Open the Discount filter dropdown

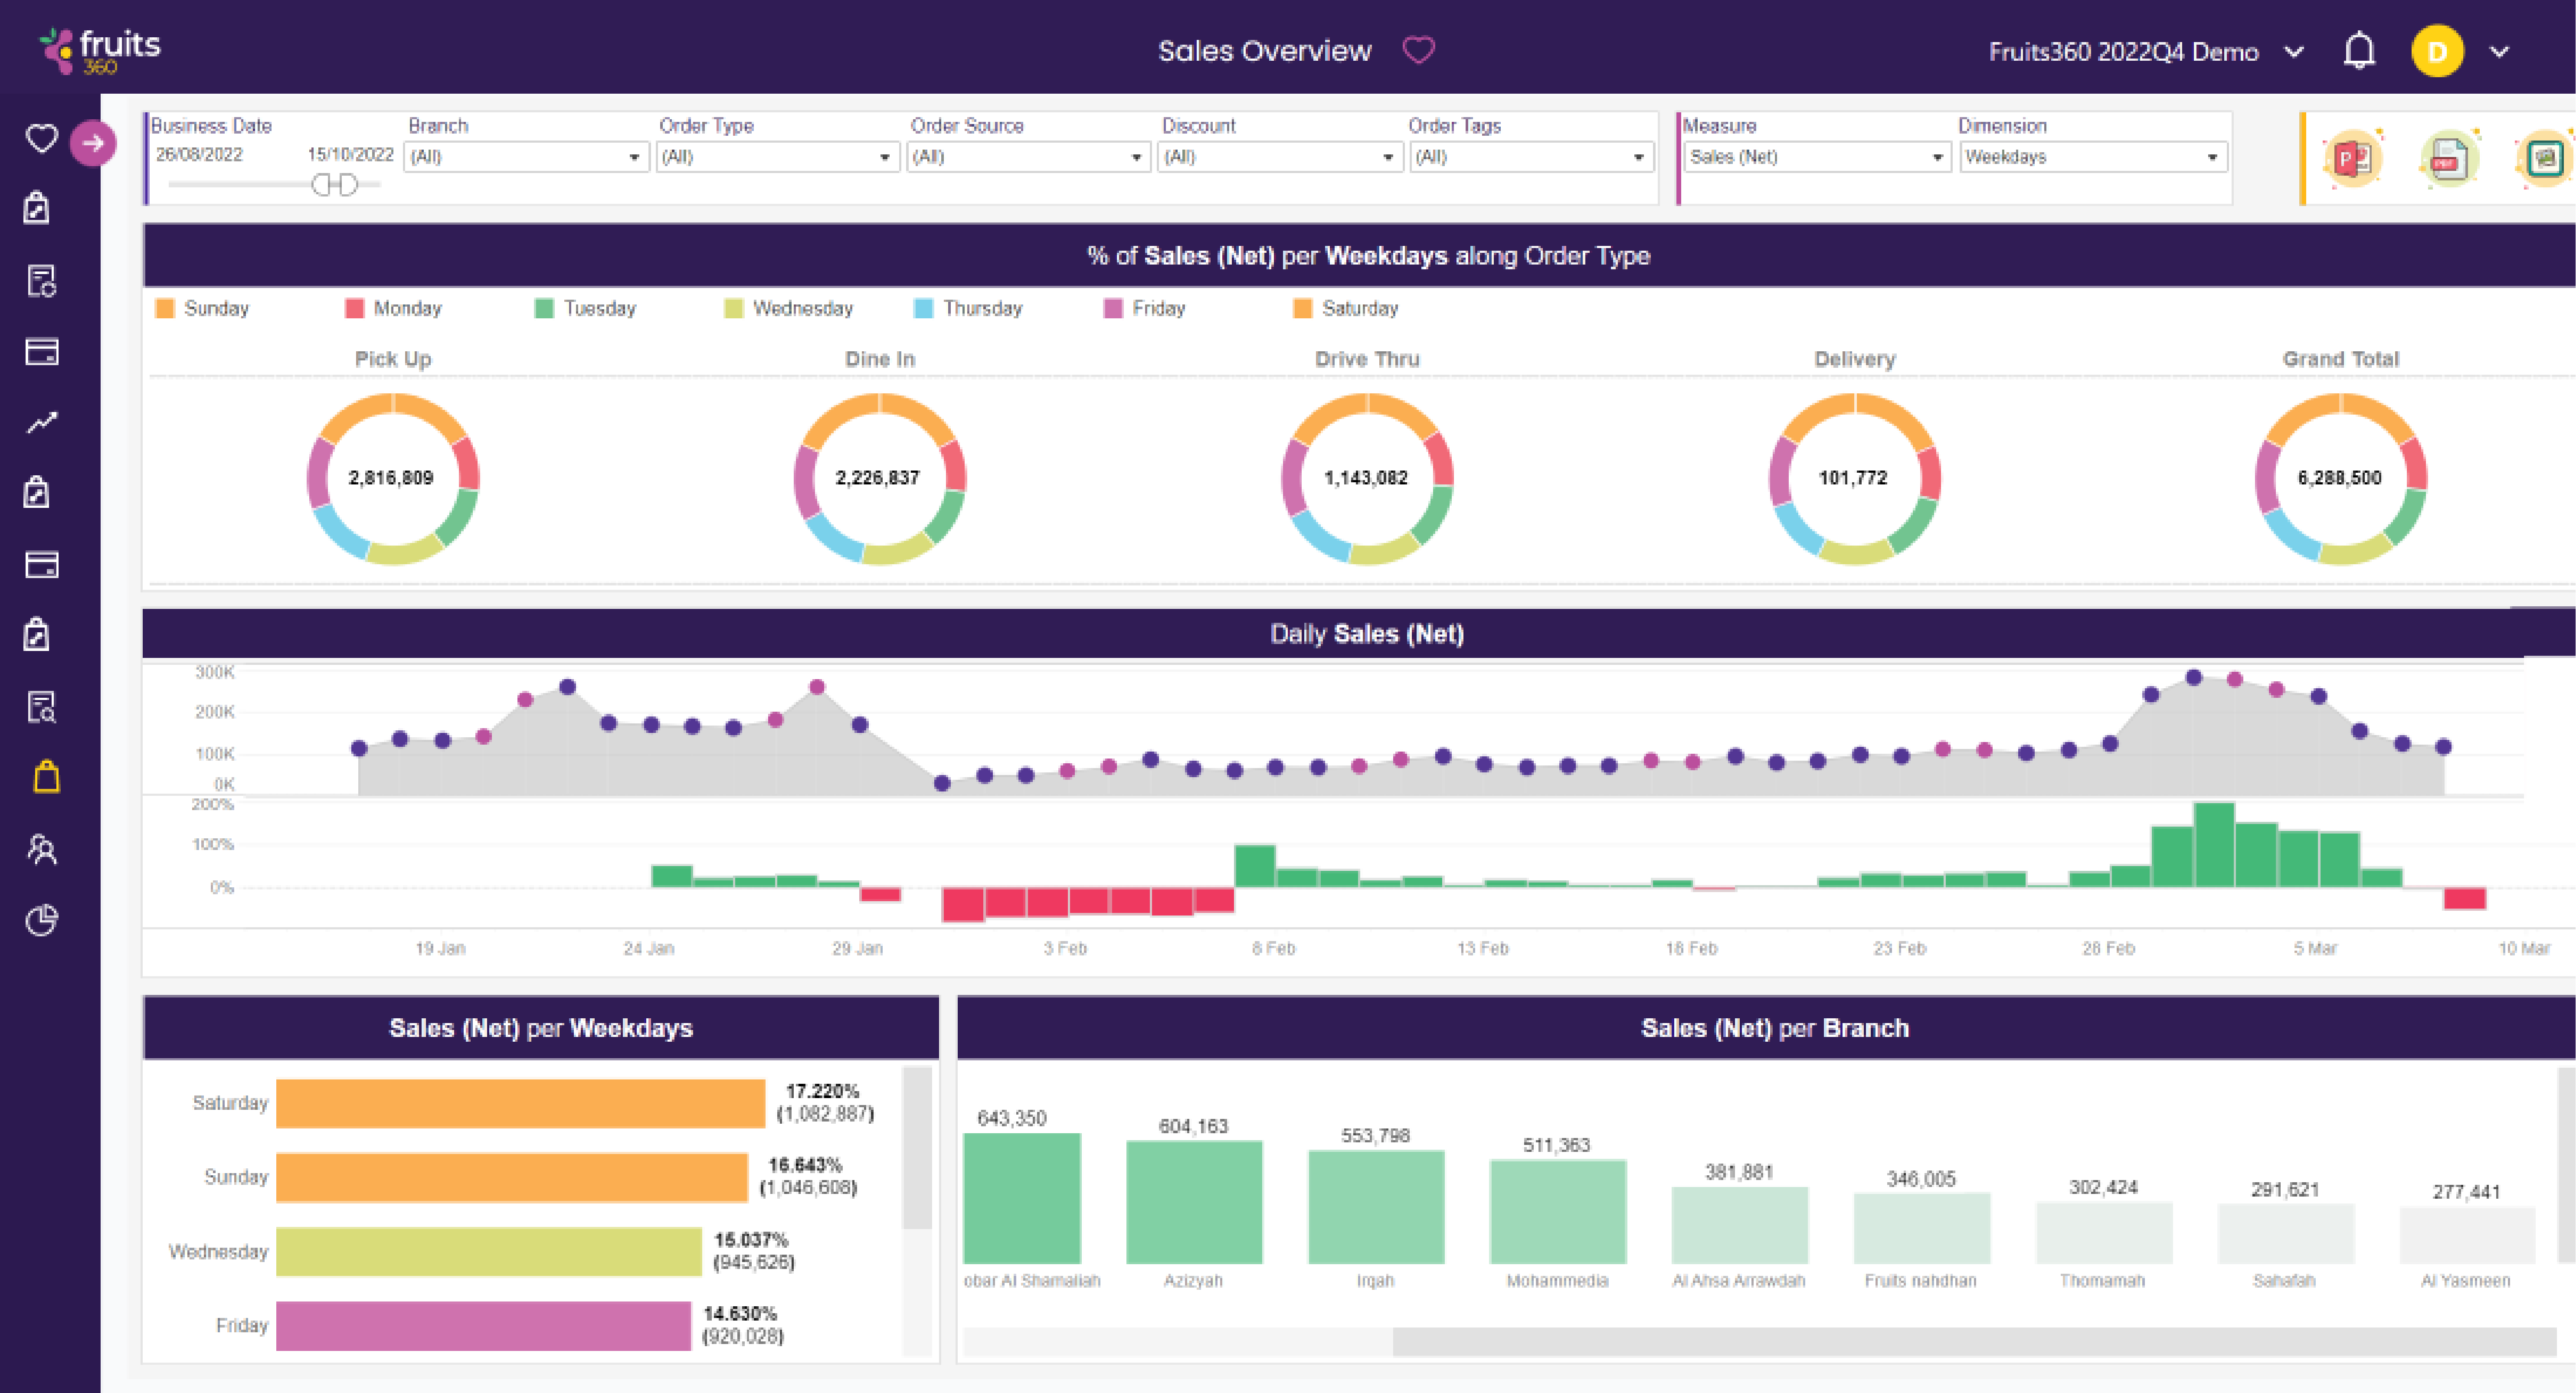point(1280,157)
